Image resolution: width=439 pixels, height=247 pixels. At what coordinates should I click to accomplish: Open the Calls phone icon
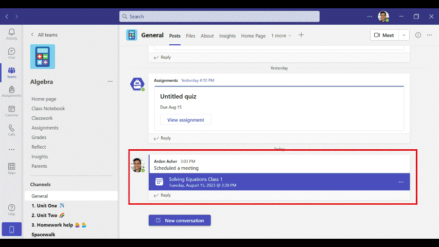click(11, 130)
